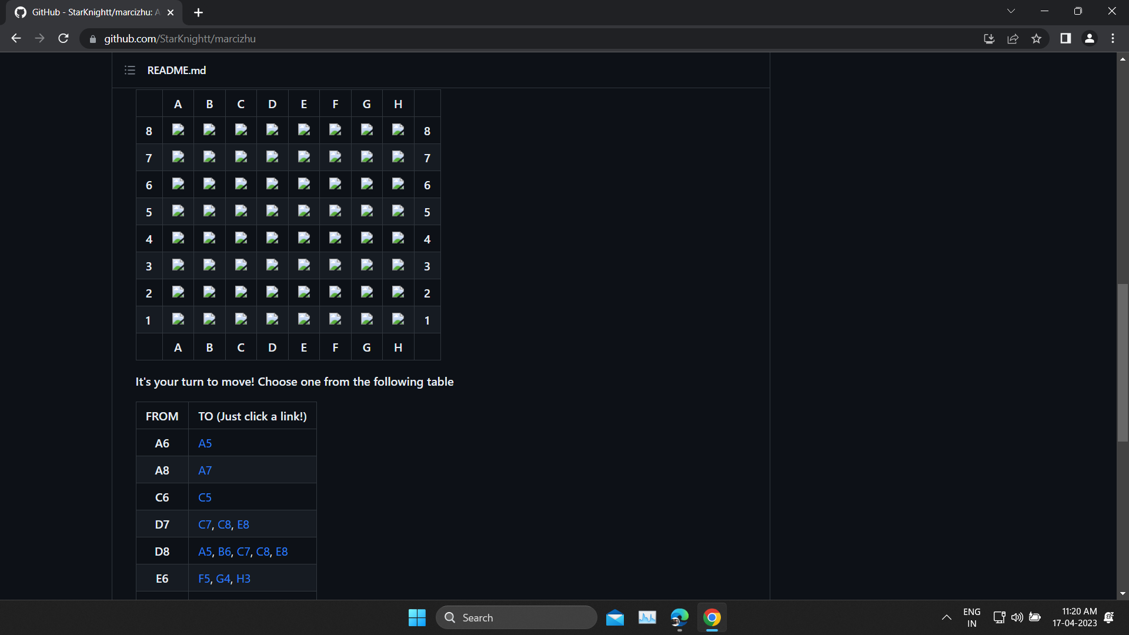This screenshot has height=635, width=1129.
Task: Toggle the bookmark star for this page
Action: point(1037,38)
